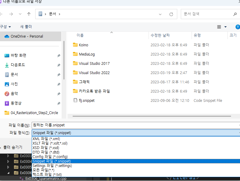Click the 문서 breadcrumb in address bar
Viewport: 240px width, 181px height.
(x=53, y=14)
